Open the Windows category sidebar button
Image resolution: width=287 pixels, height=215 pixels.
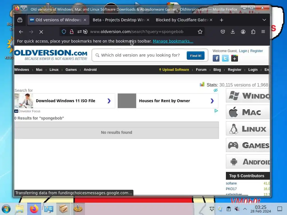248,95
